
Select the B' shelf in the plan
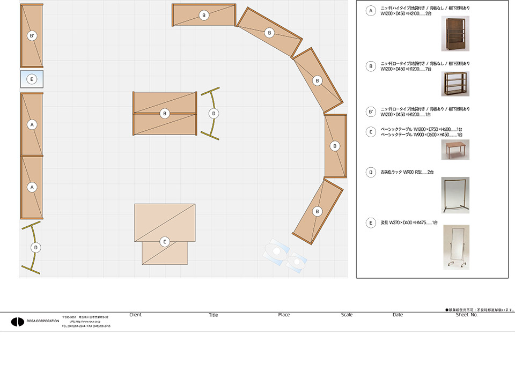tap(32, 36)
